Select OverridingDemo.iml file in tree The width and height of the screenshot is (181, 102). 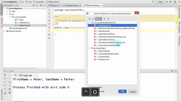(19, 28)
